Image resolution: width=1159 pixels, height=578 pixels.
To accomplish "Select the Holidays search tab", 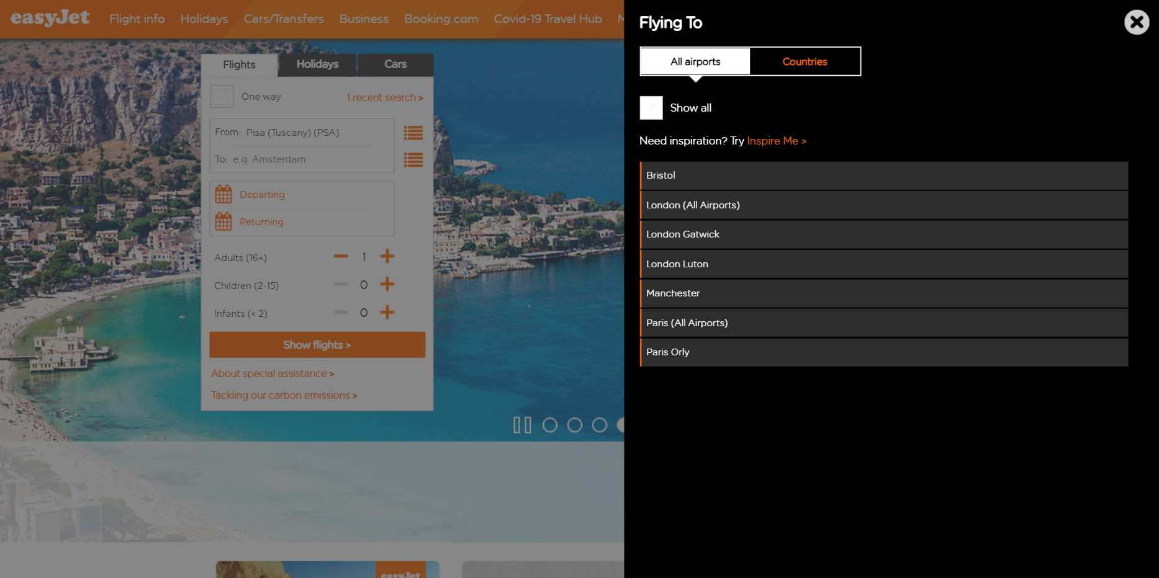I will pos(317,64).
